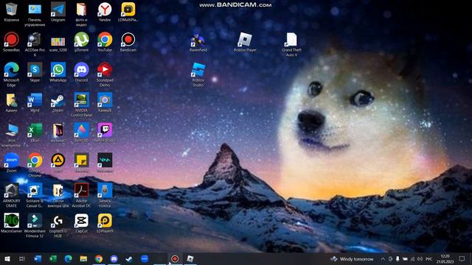Open the Запись голоса voice recorder shortcut

click(105, 196)
